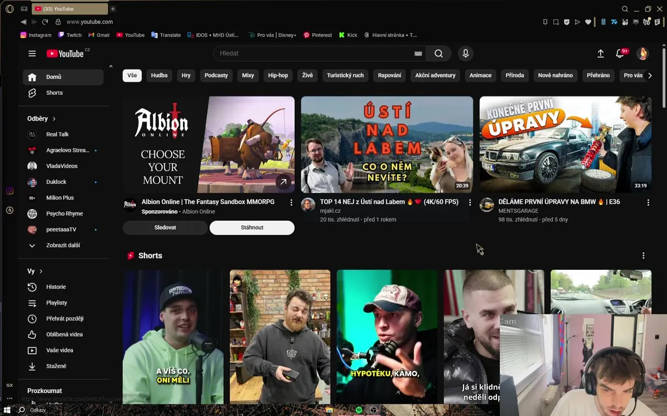Viewport: 667px width, 416px height.
Task: Open Historie from the sidebar
Action: (x=63, y=287)
